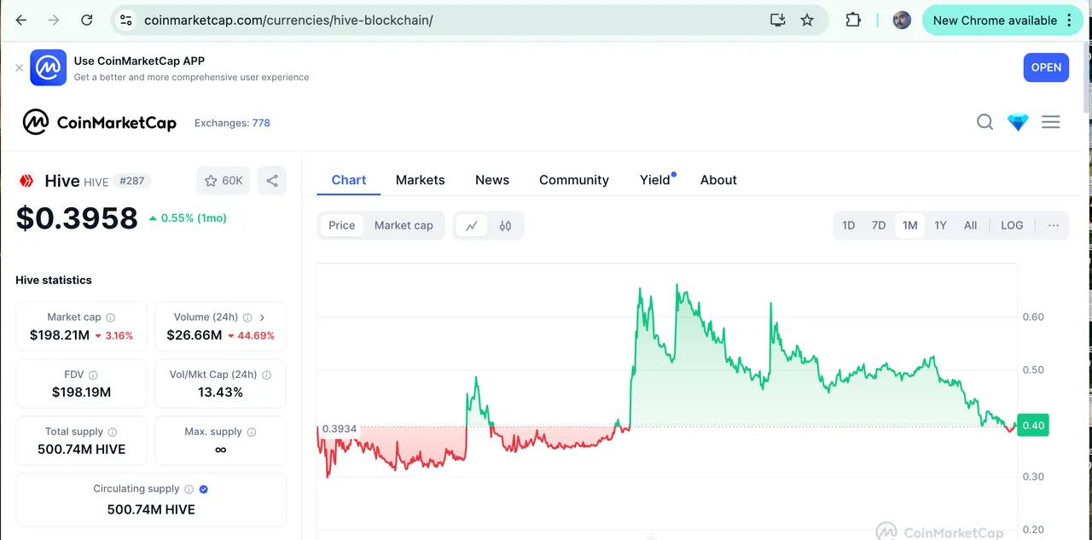Click the verified circulating supply badge

203,489
